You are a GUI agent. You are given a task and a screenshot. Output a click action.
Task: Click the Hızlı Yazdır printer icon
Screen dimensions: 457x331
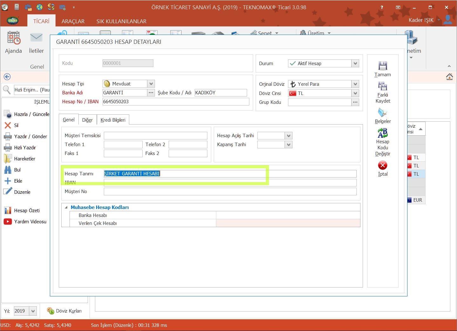click(8, 147)
